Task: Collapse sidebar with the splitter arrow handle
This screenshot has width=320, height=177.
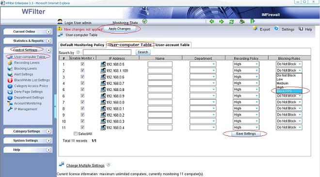Action: click(x=55, y=106)
